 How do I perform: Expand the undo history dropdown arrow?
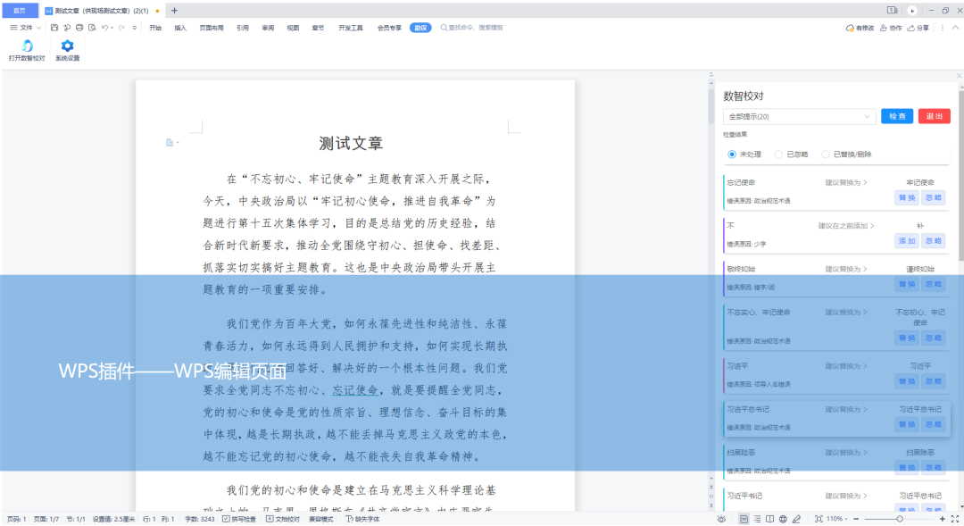(x=112, y=28)
